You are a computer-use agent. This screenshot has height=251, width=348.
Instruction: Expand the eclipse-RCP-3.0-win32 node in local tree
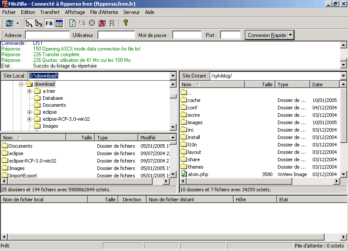(29, 119)
